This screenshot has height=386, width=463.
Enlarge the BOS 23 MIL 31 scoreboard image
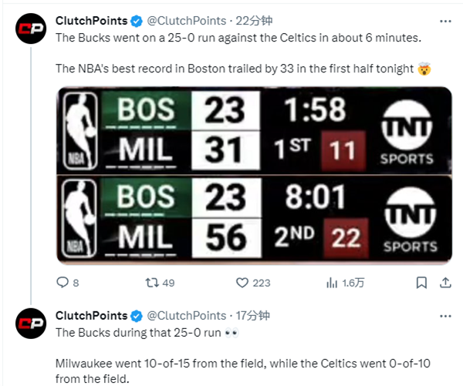pyautogui.click(x=254, y=130)
